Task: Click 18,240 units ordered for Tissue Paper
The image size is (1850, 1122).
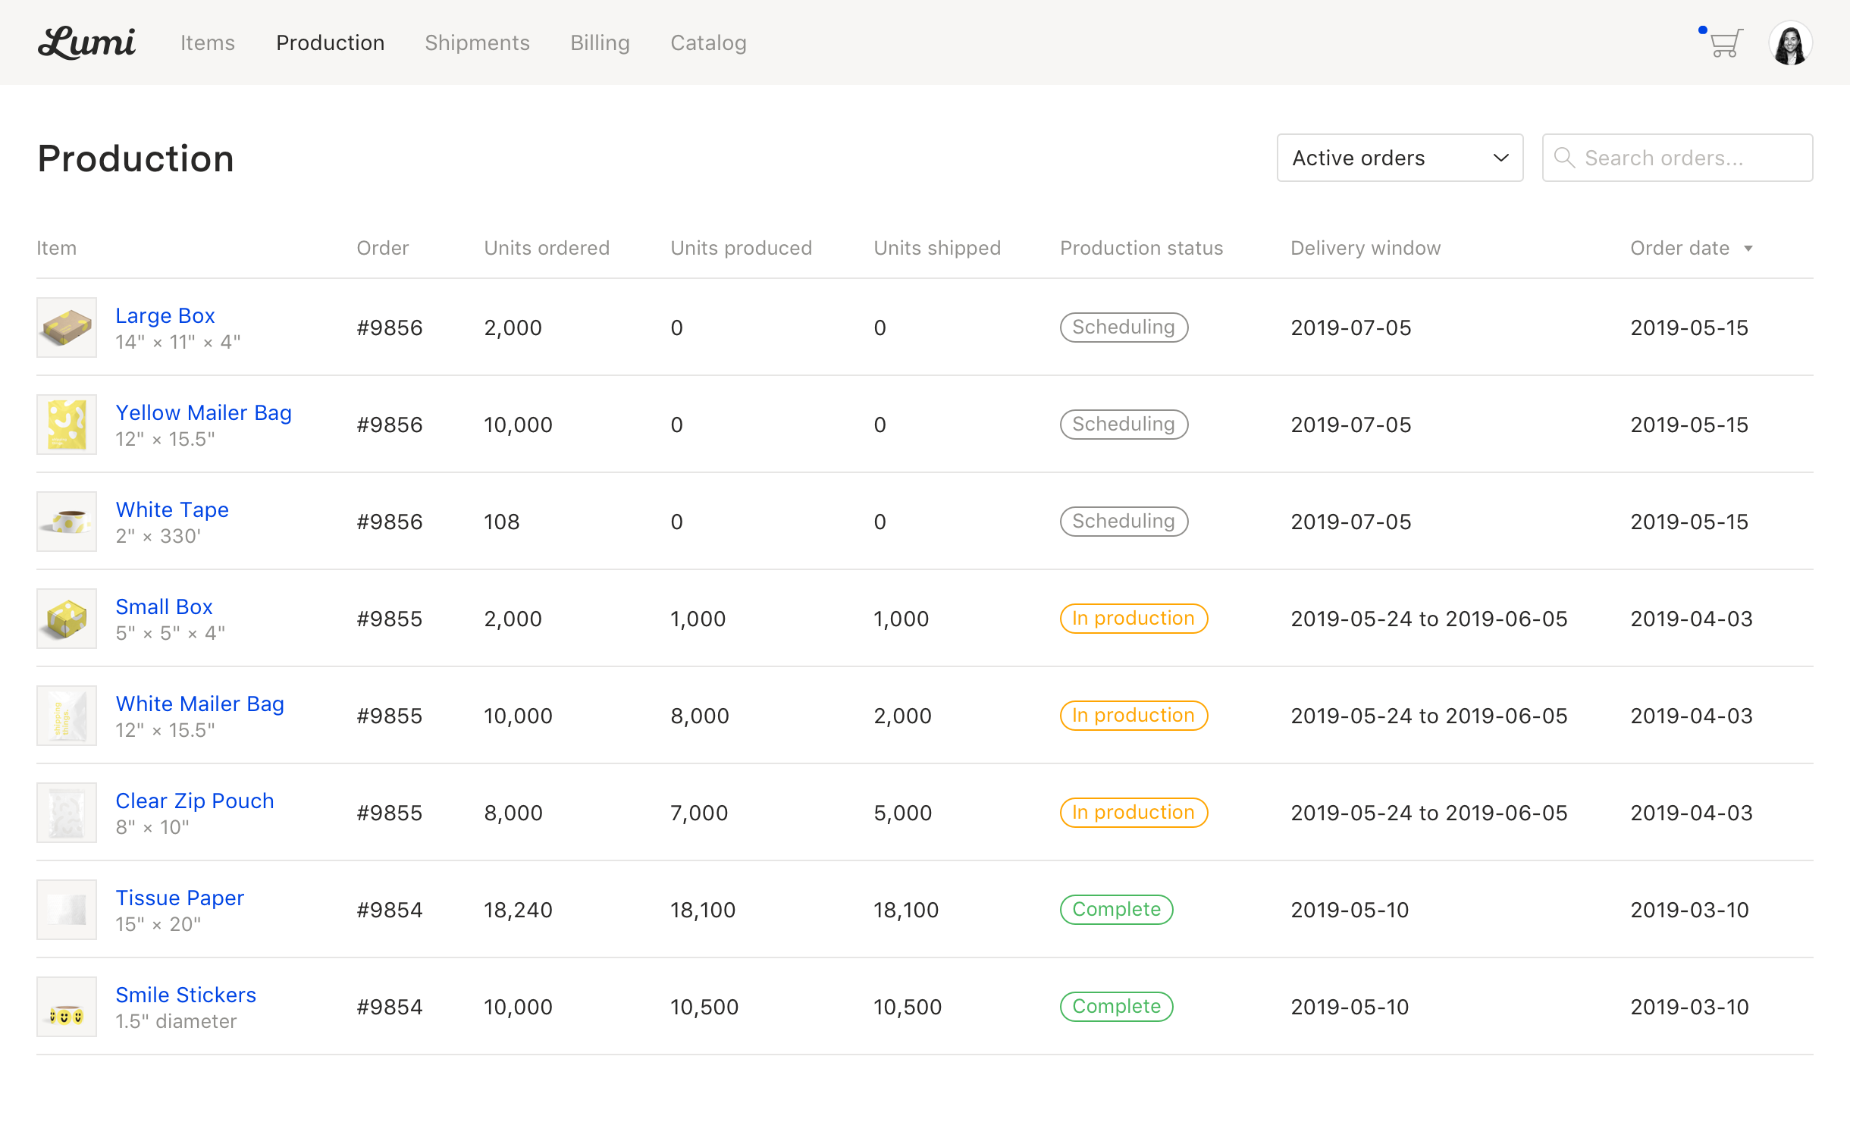Action: point(519,910)
